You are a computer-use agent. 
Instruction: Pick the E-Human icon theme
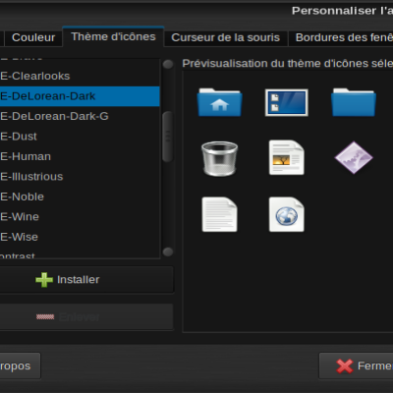[80, 156]
